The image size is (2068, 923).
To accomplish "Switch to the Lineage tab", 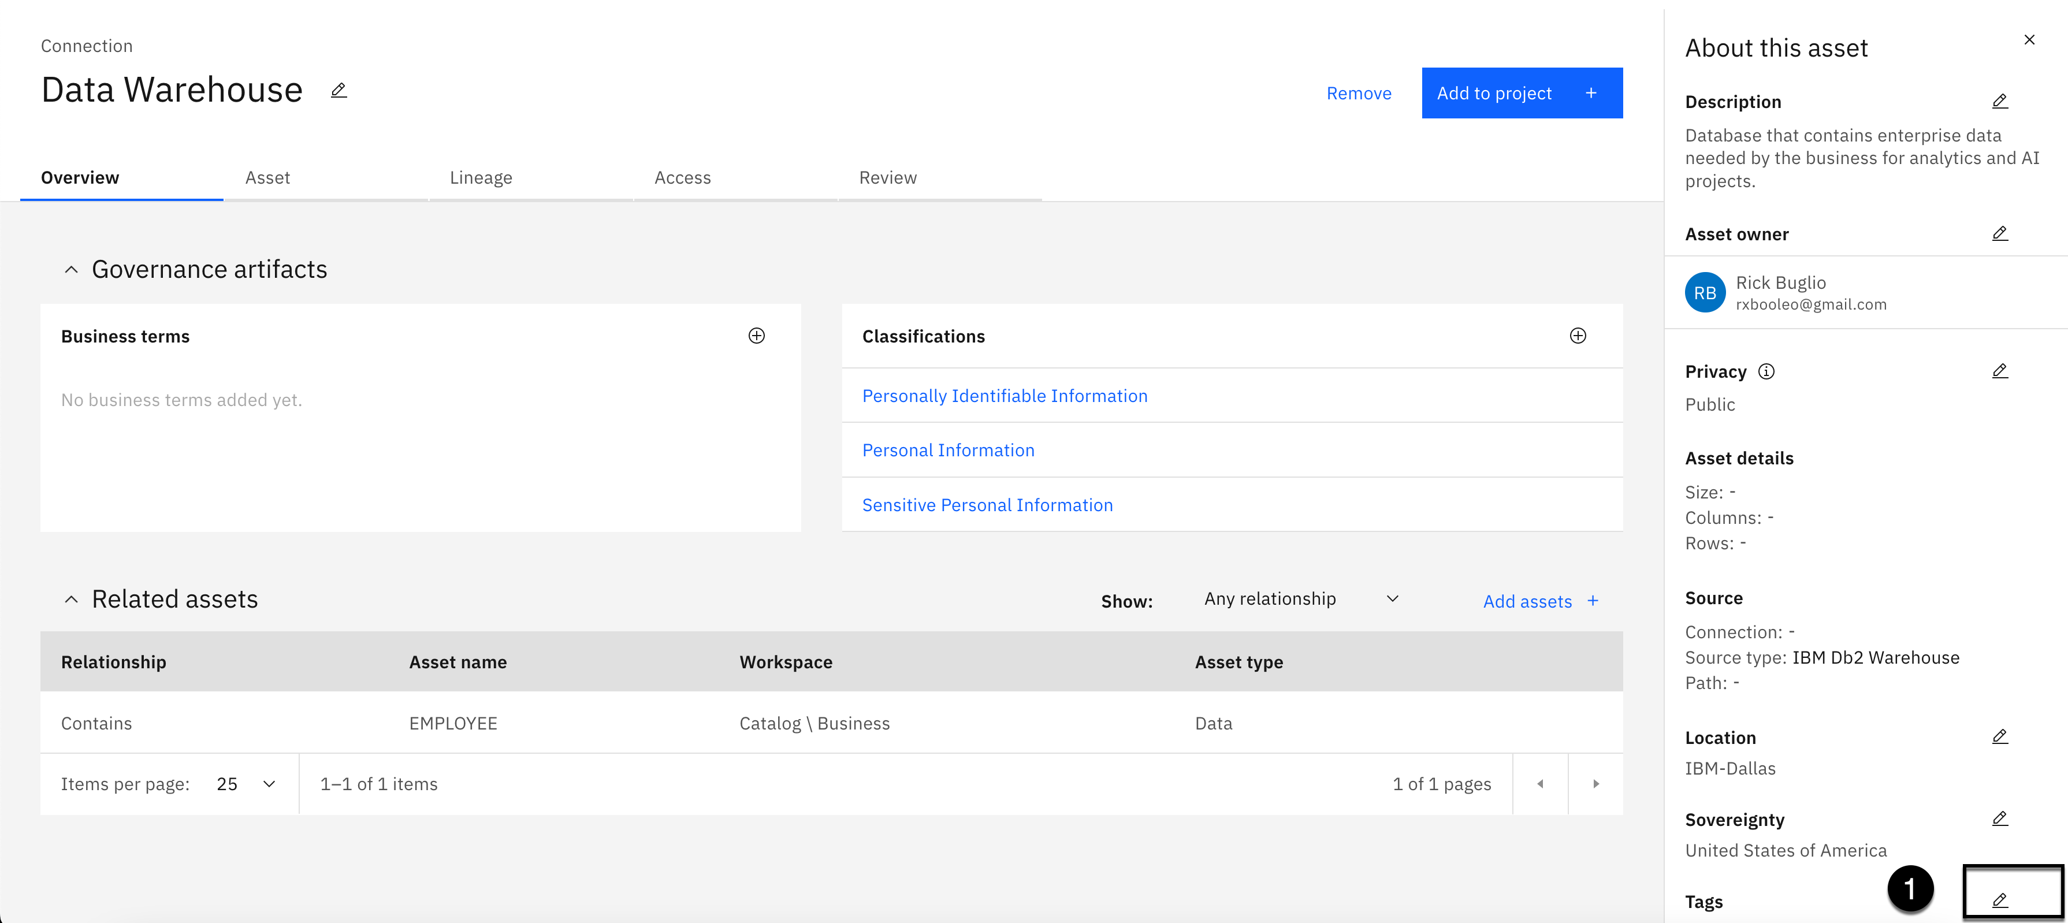I will [x=481, y=177].
